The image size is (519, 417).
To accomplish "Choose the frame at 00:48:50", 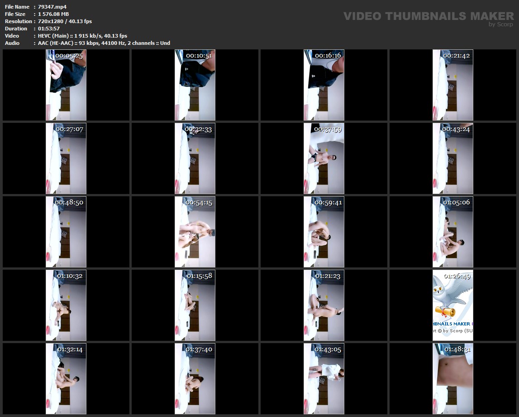I will 66,232.
